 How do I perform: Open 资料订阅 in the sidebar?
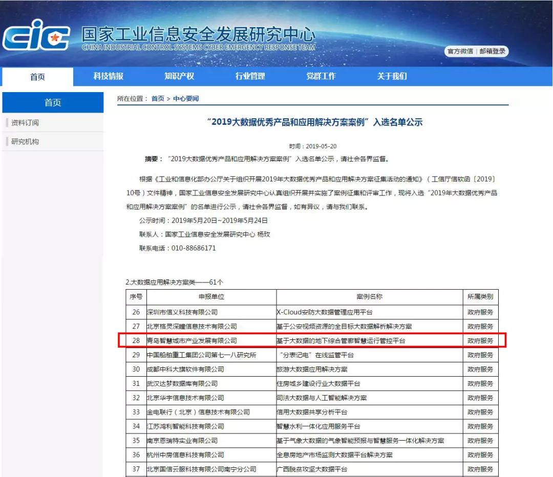pyautogui.click(x=25, y=123)
